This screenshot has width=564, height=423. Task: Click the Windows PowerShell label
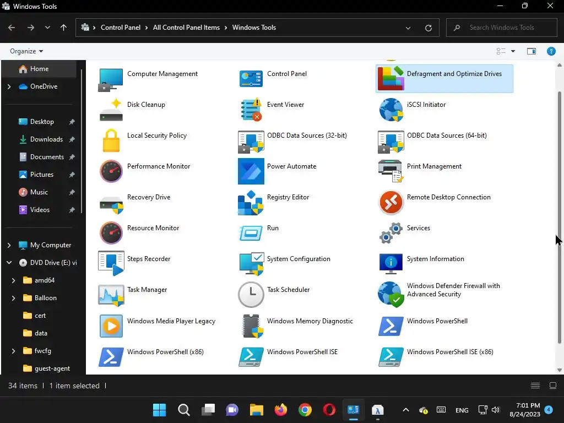437,321
